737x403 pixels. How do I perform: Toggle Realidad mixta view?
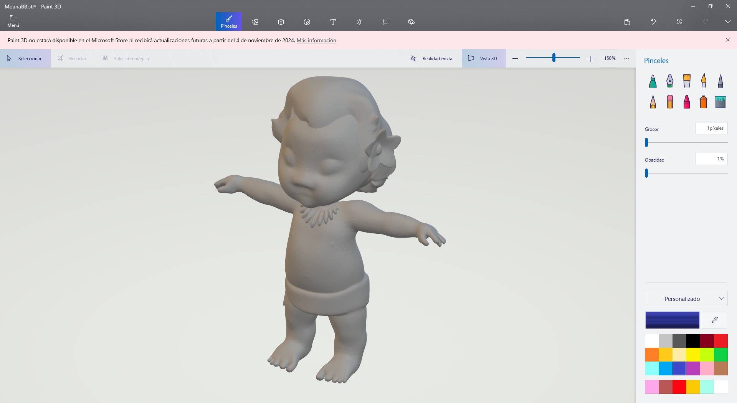click(431, 58)
